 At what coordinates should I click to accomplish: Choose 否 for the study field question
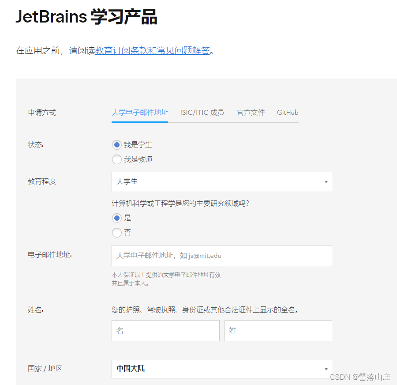tap(116, 232)
